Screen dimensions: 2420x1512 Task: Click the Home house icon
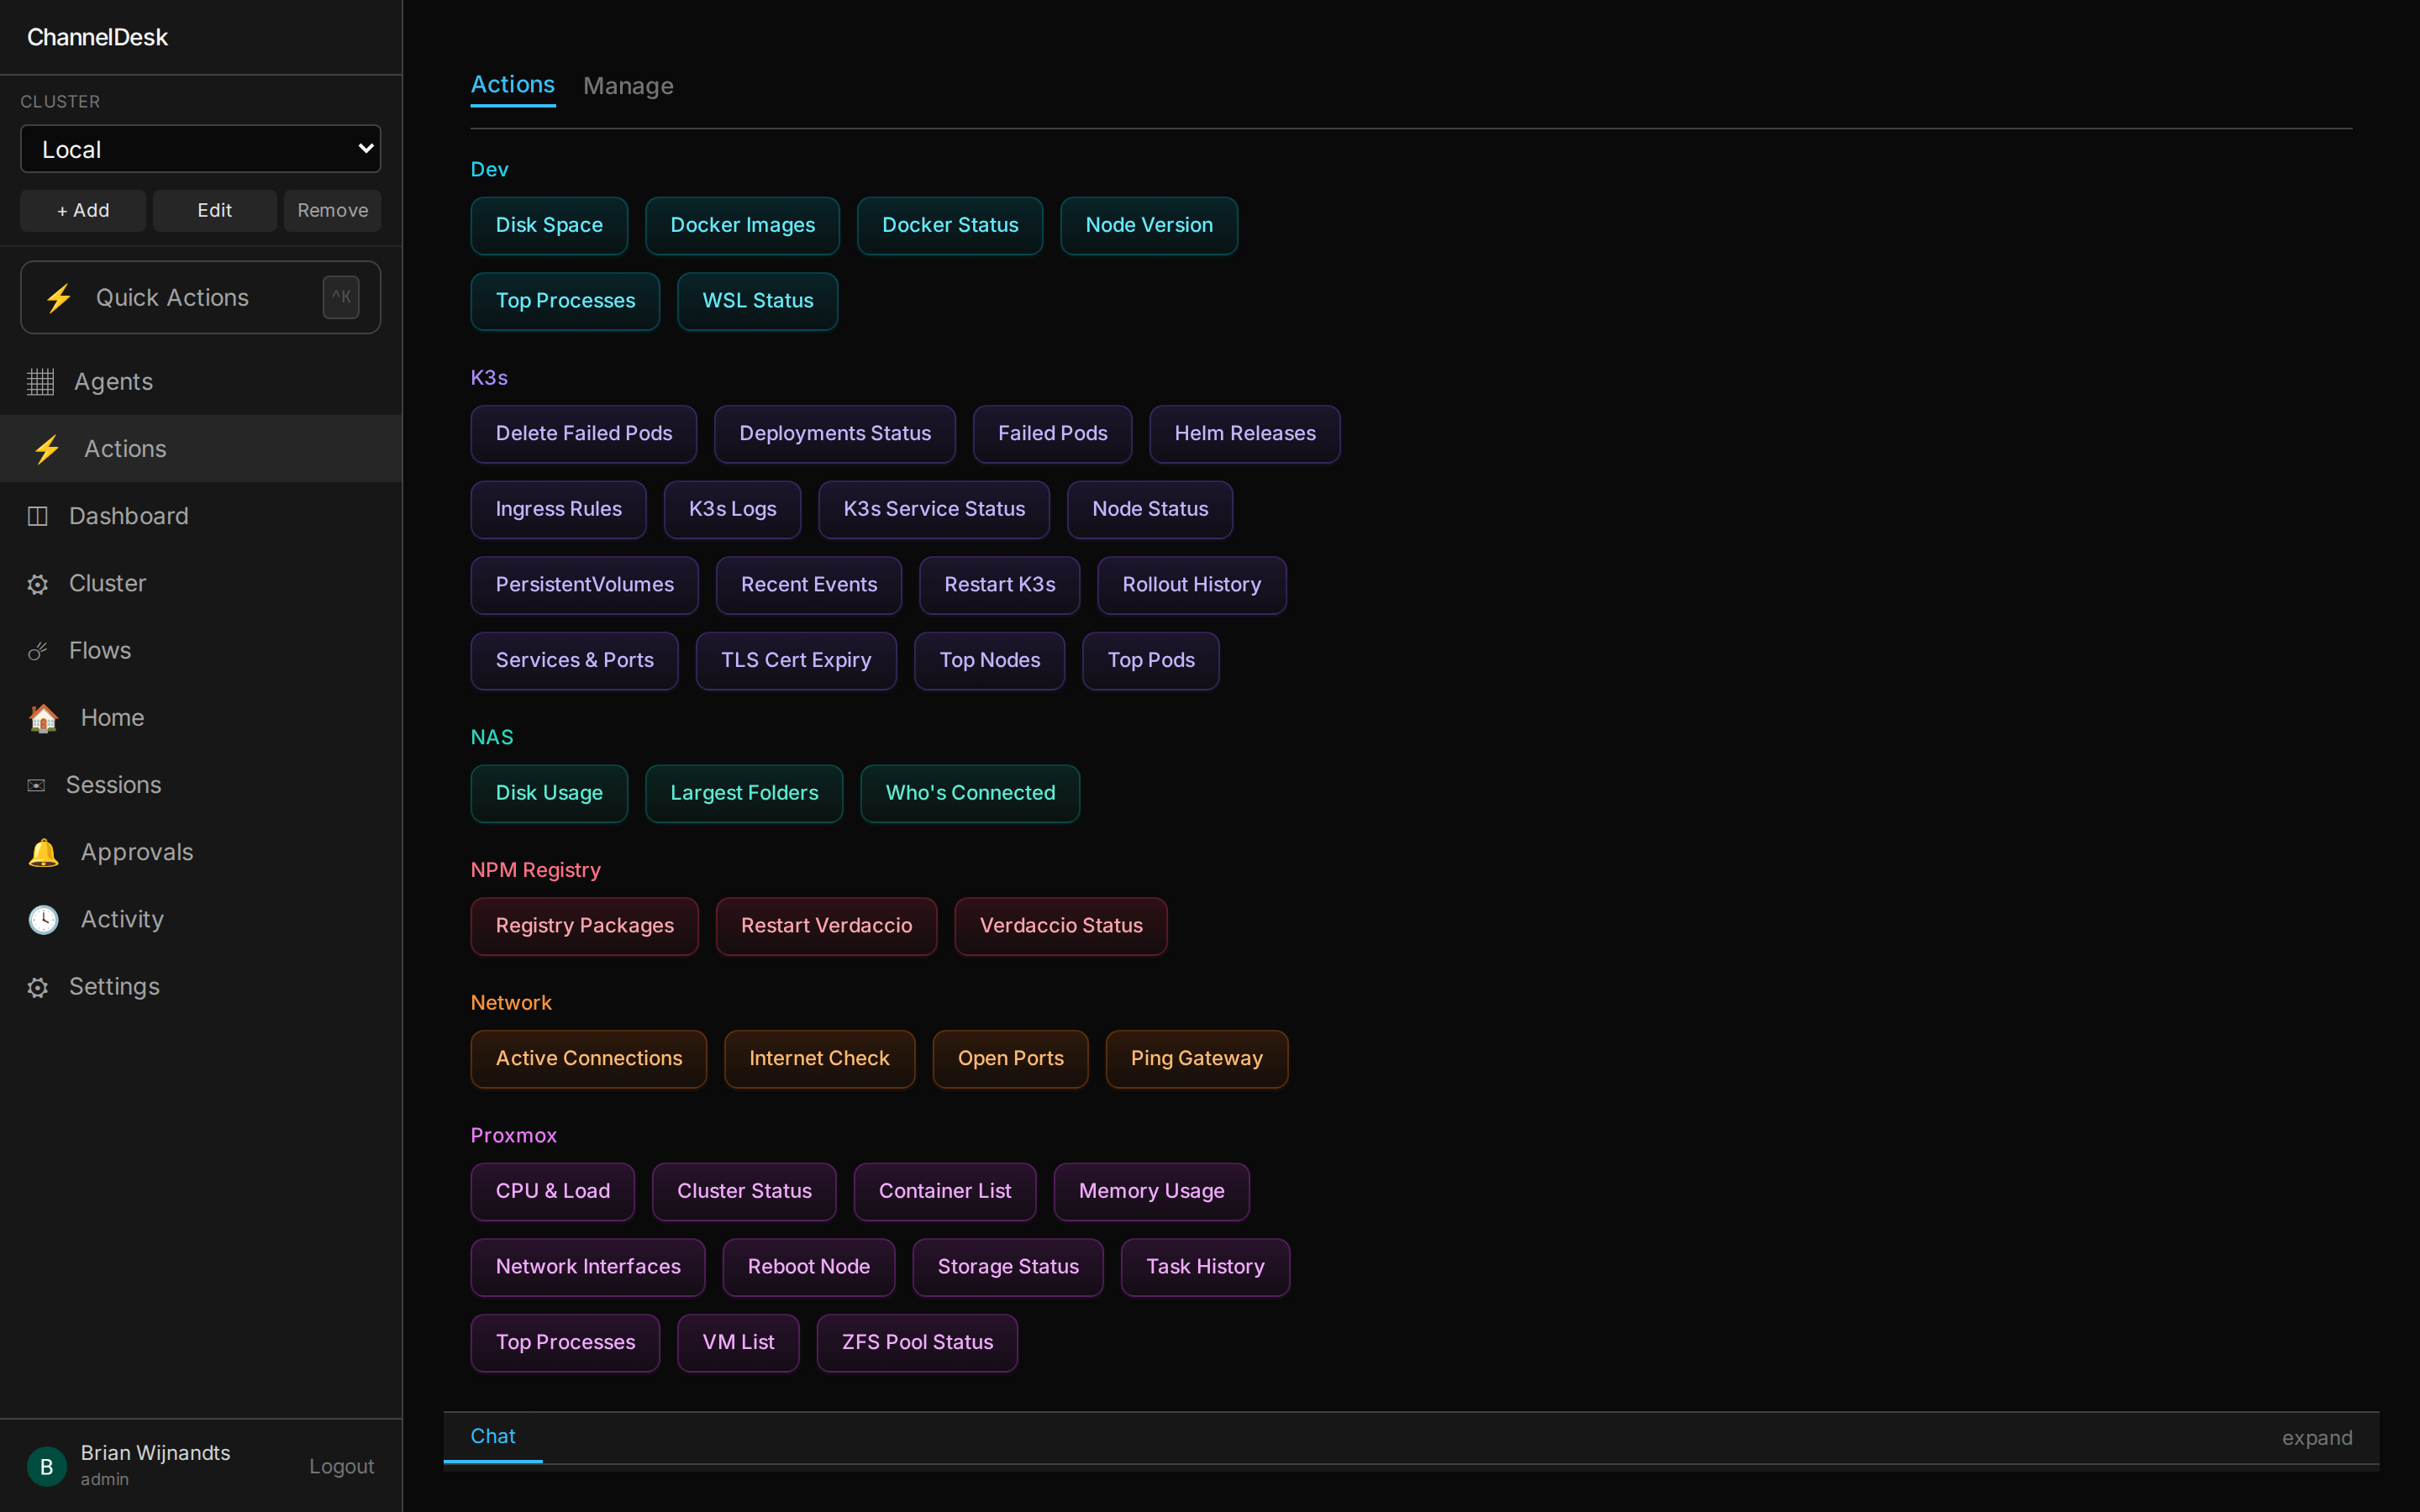[43, 718]
